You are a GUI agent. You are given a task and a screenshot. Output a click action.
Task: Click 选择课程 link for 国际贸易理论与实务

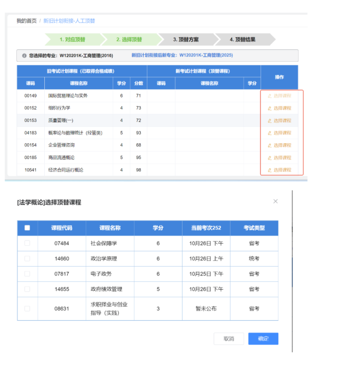tap(282, 96)
